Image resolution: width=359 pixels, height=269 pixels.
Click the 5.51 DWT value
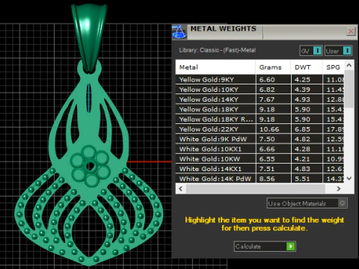302,179
